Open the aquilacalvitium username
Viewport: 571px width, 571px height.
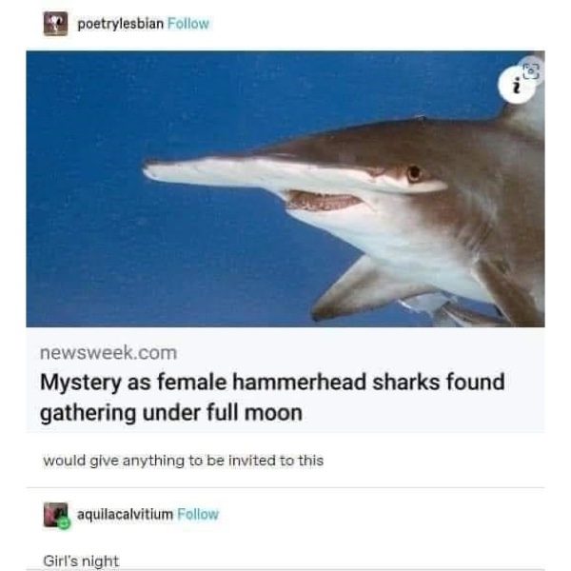click(125, 514)
